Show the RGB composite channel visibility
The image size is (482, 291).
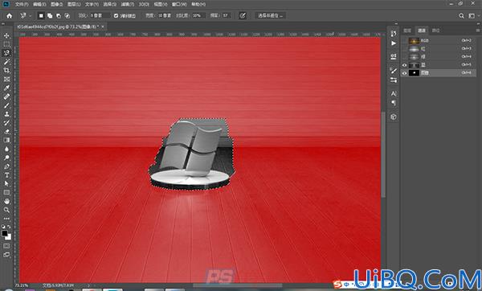tap(405, 41)
